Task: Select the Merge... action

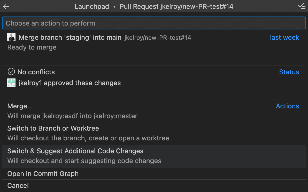Action: 154,111
